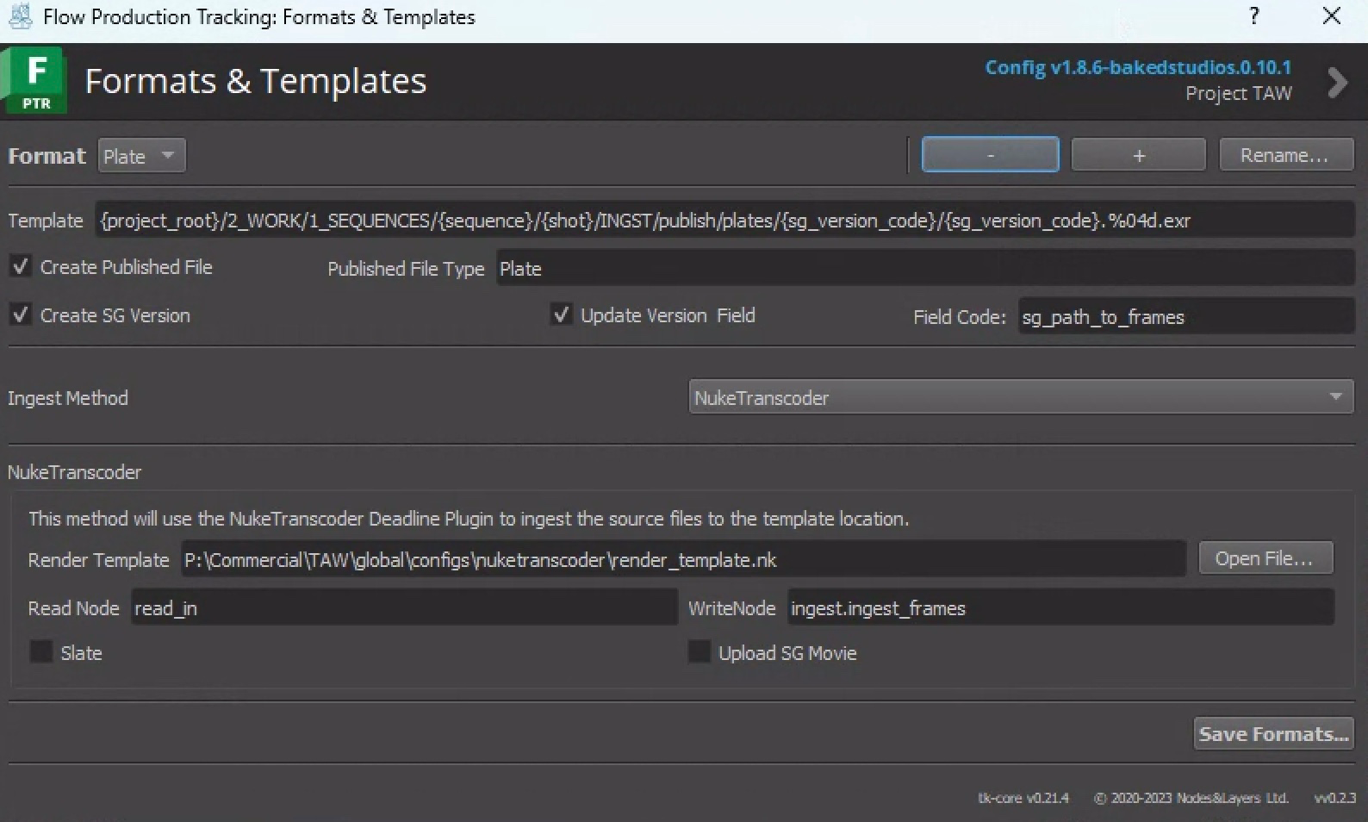Expand the Ingest Method NukeTranscoder dropdown

coord(1021,397)
